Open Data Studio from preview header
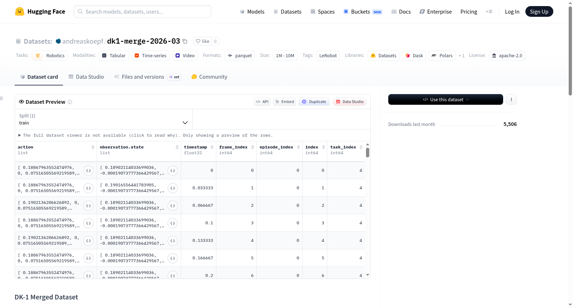Image resolution: width=573 pixels, height=308 pixels. [x=350, y=102]
